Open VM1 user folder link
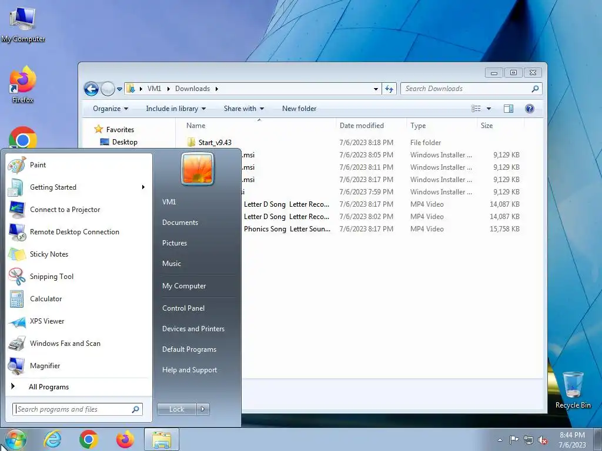Image resolution: width=602 pixels, height=451 pixels. 169,202
